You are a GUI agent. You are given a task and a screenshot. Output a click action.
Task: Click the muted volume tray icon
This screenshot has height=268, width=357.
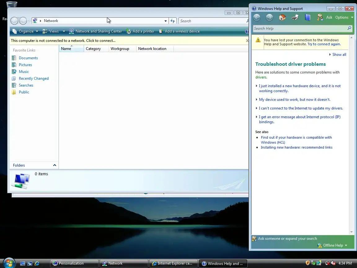(333, 263)
